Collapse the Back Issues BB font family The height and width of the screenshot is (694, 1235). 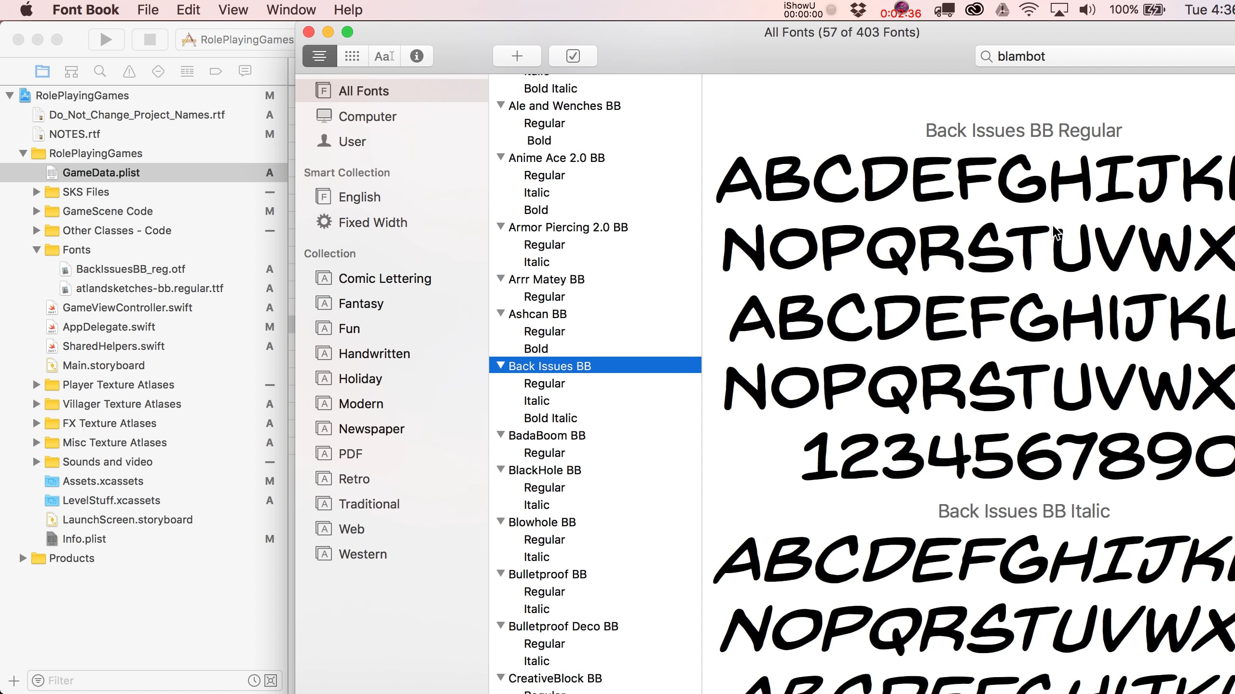click(500, 365)
